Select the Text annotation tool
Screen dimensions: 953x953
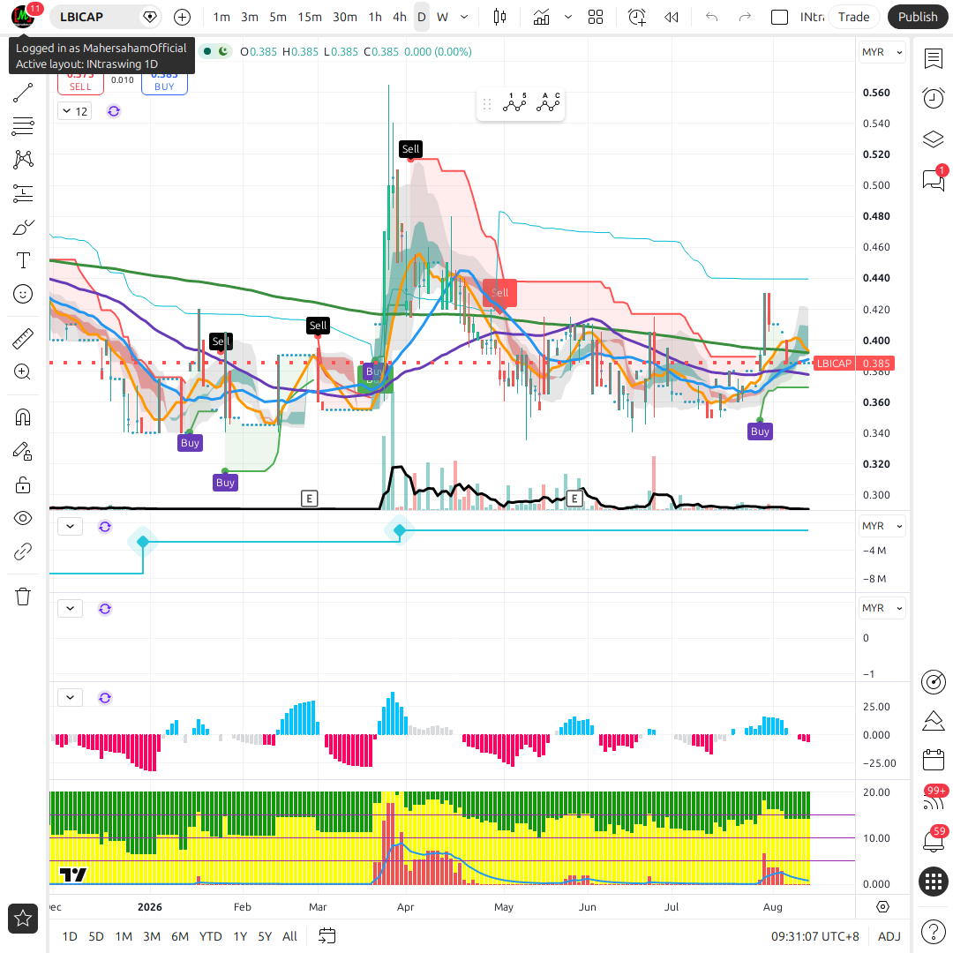pyautogui.click(x=23, y=260)
